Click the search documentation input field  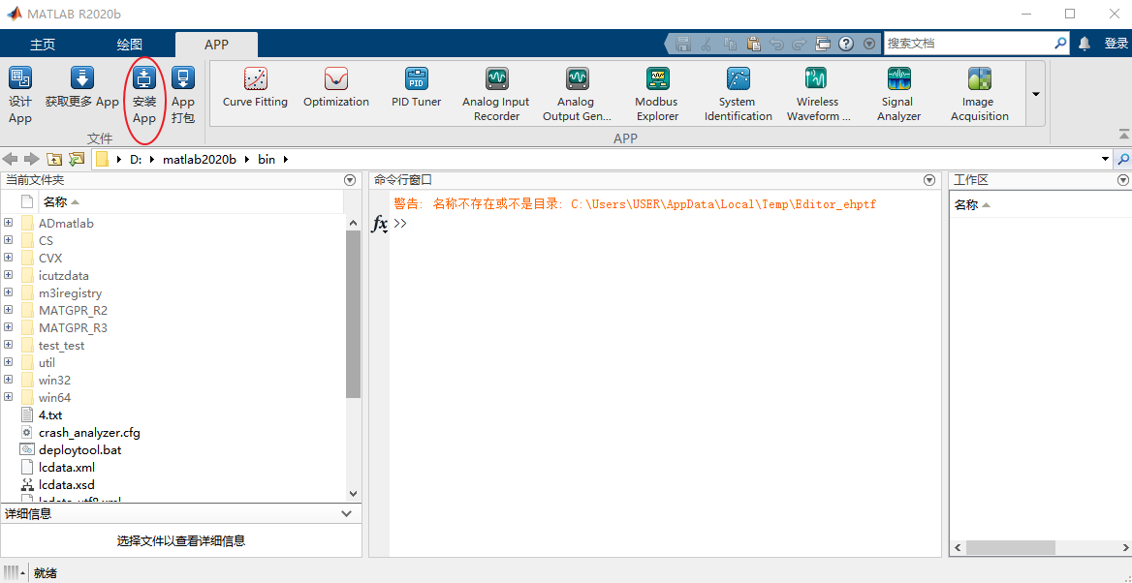click(x=969, y=44)
